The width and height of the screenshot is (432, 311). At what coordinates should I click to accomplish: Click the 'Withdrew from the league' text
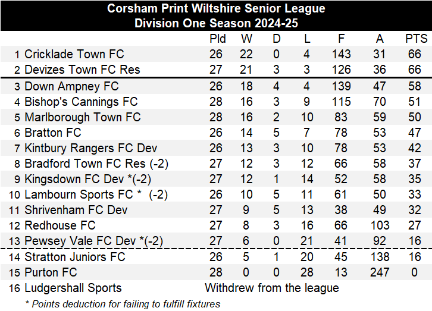272,288
